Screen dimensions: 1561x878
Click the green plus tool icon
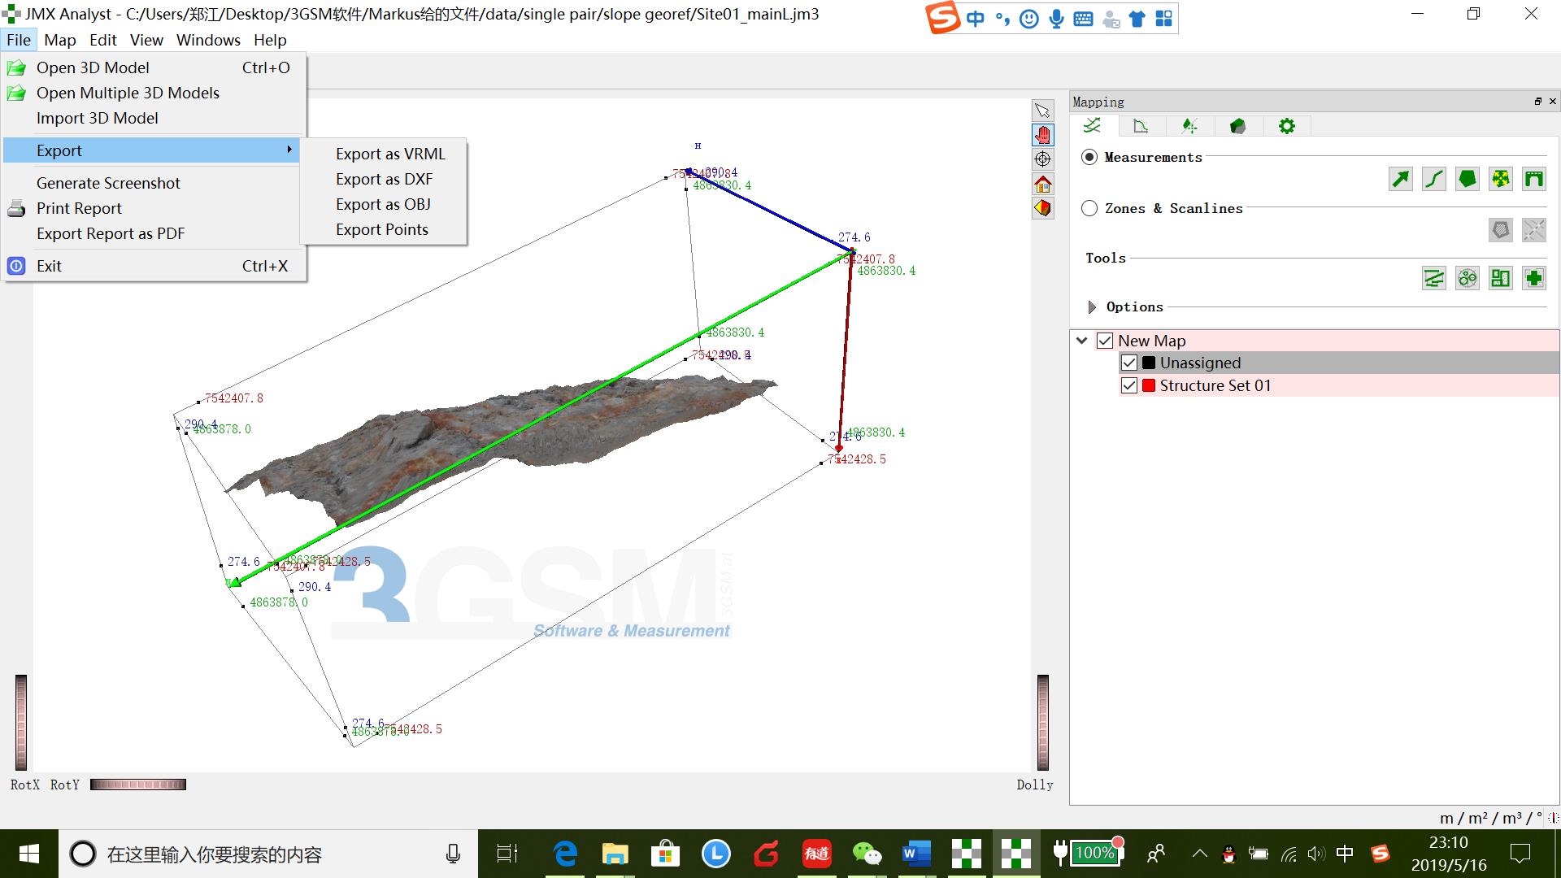coord(1533,278)
